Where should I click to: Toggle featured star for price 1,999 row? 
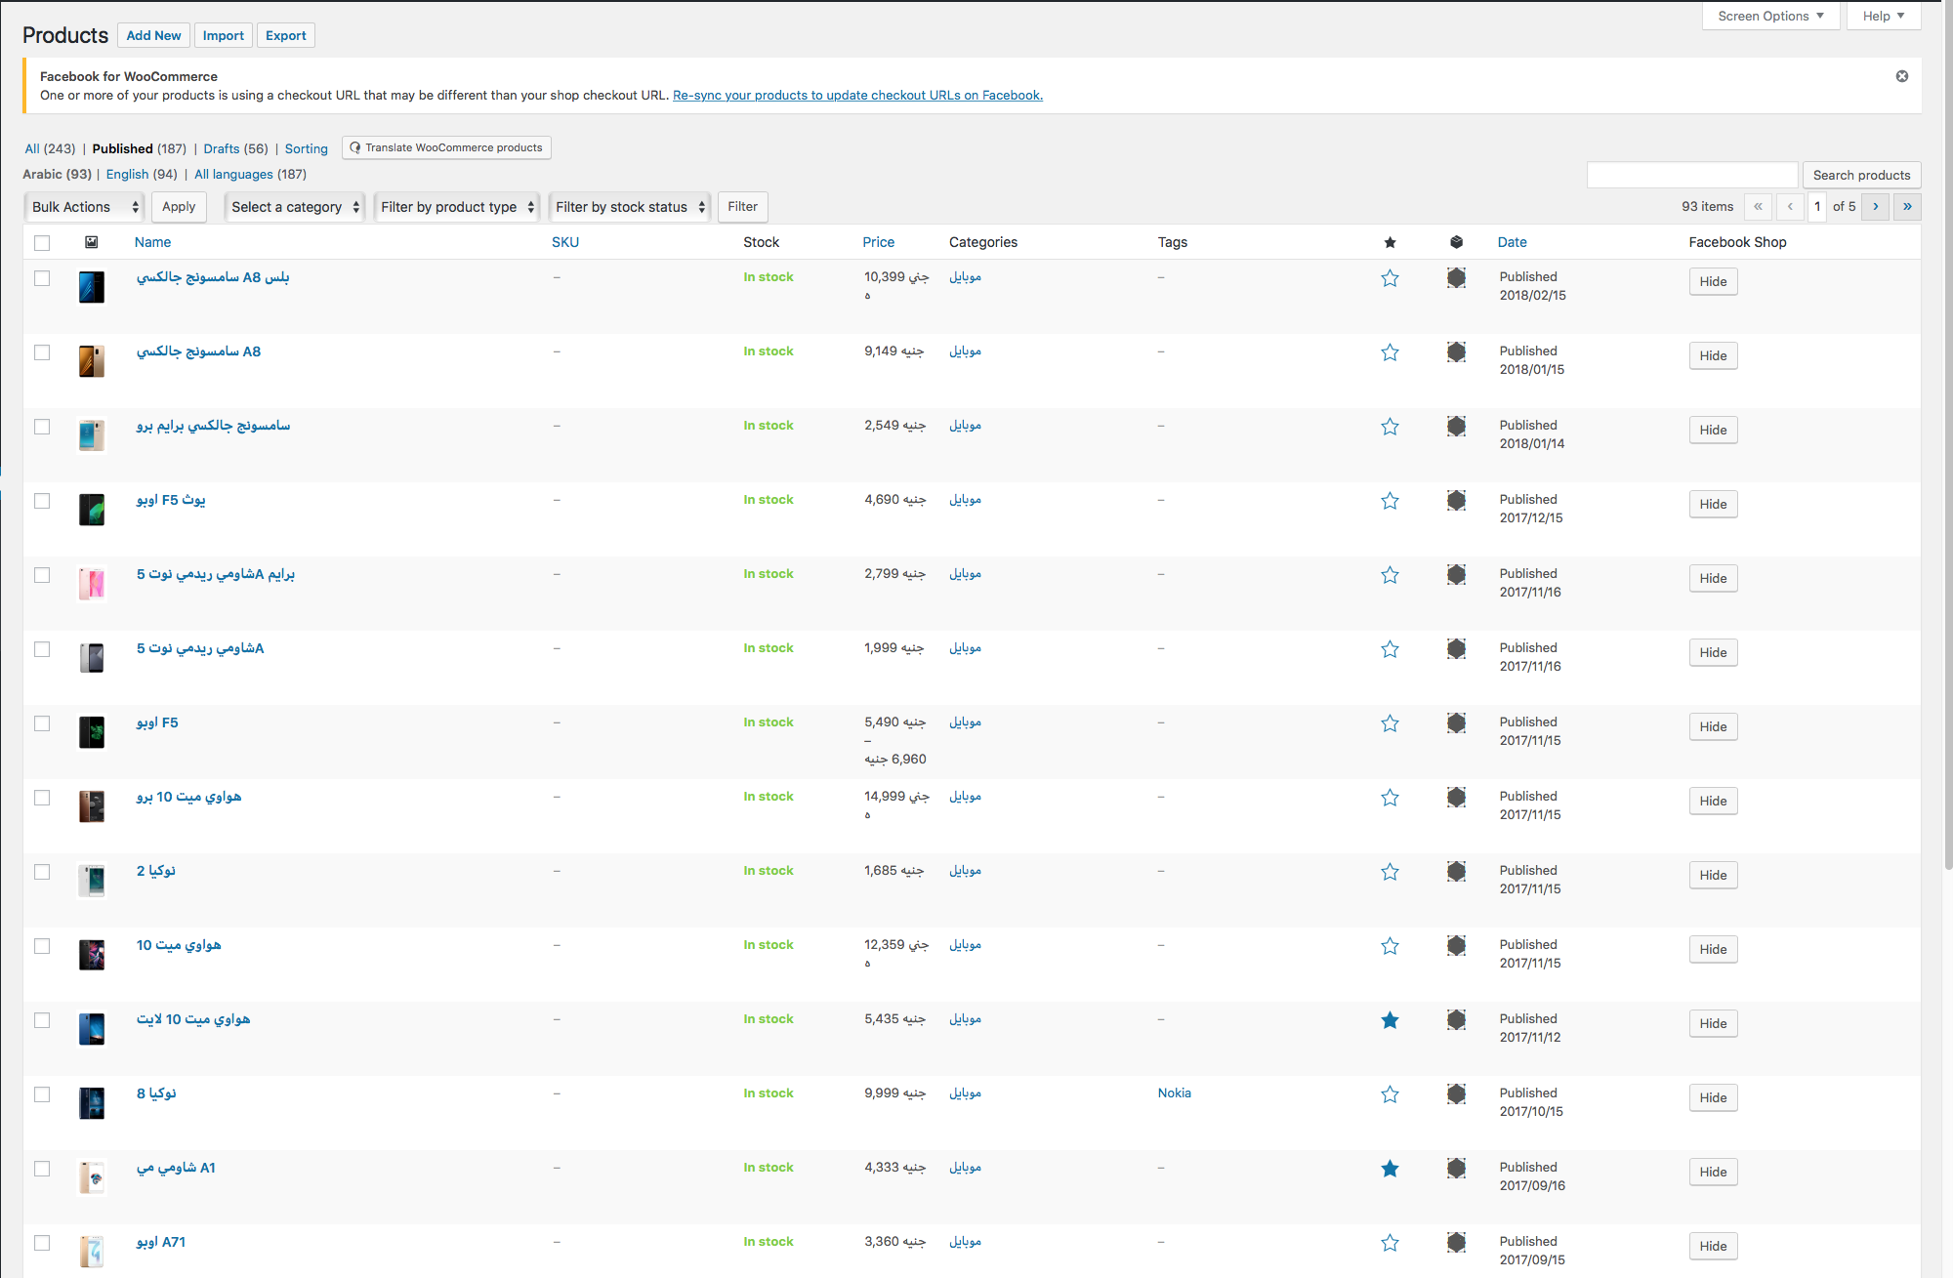coord(1390,649)
